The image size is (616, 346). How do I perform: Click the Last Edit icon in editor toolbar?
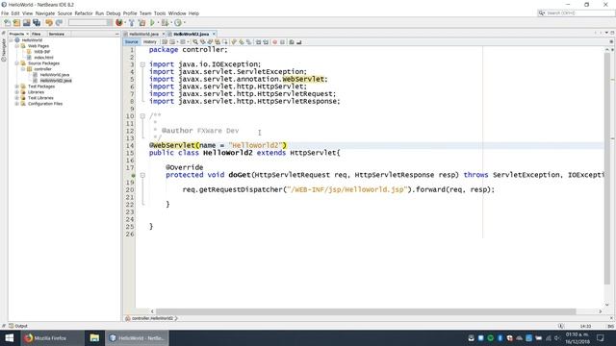coord(165,42)
